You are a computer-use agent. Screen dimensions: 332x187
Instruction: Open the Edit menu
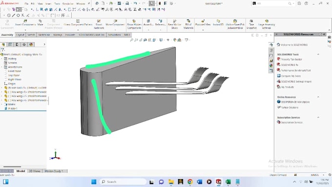[33, 3]
